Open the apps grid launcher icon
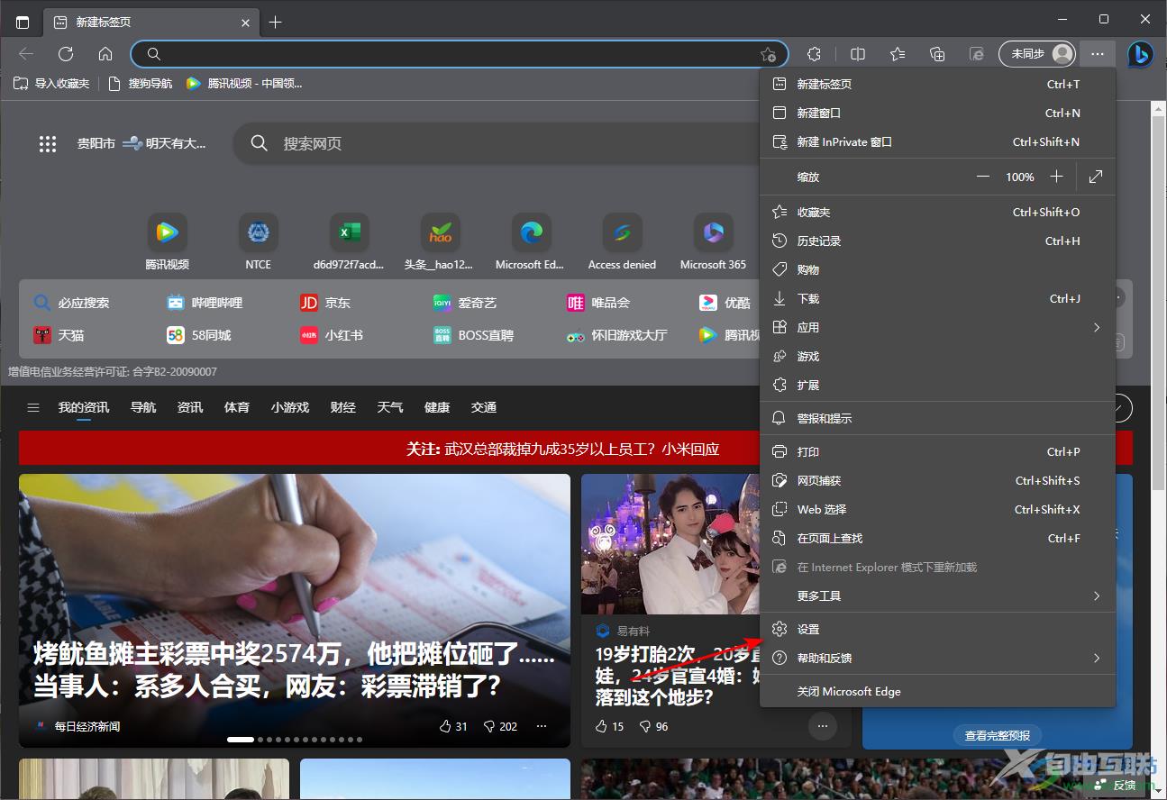Screen dimensions: 1167x800 [x=48, y=144]
